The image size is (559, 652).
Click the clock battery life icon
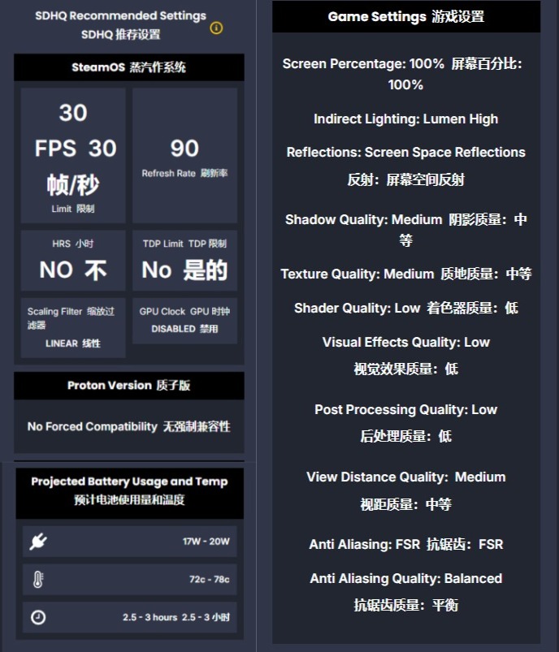point(38,617)
